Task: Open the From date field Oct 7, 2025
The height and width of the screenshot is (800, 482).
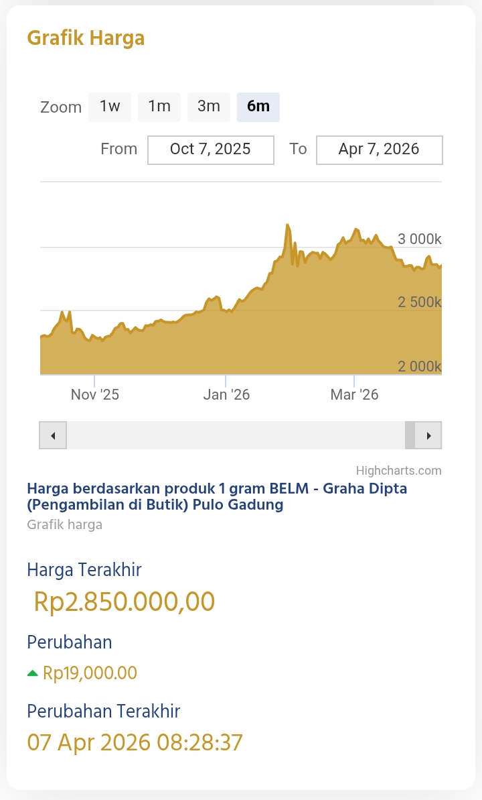Action: coord(210,150)
